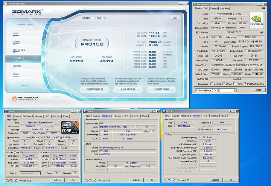The width and height of the screenshot is (271, 186).
Task: Click the GPU TEST 1 value 111.60
Action: tap(154, 33)
